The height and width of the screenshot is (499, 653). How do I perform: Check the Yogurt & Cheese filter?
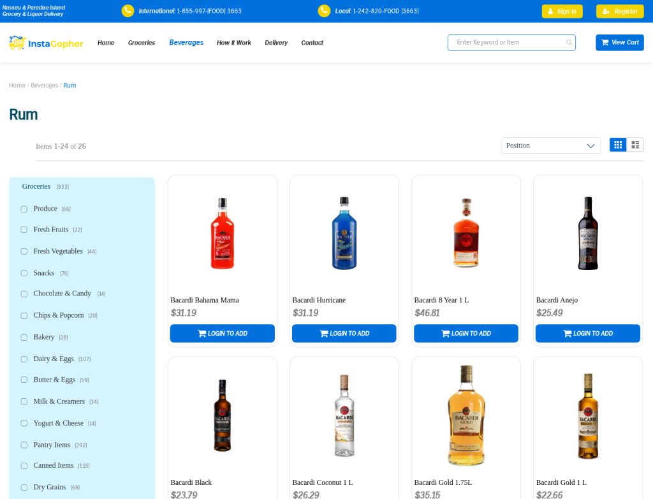pyautogui.click(x=24, y=423)
